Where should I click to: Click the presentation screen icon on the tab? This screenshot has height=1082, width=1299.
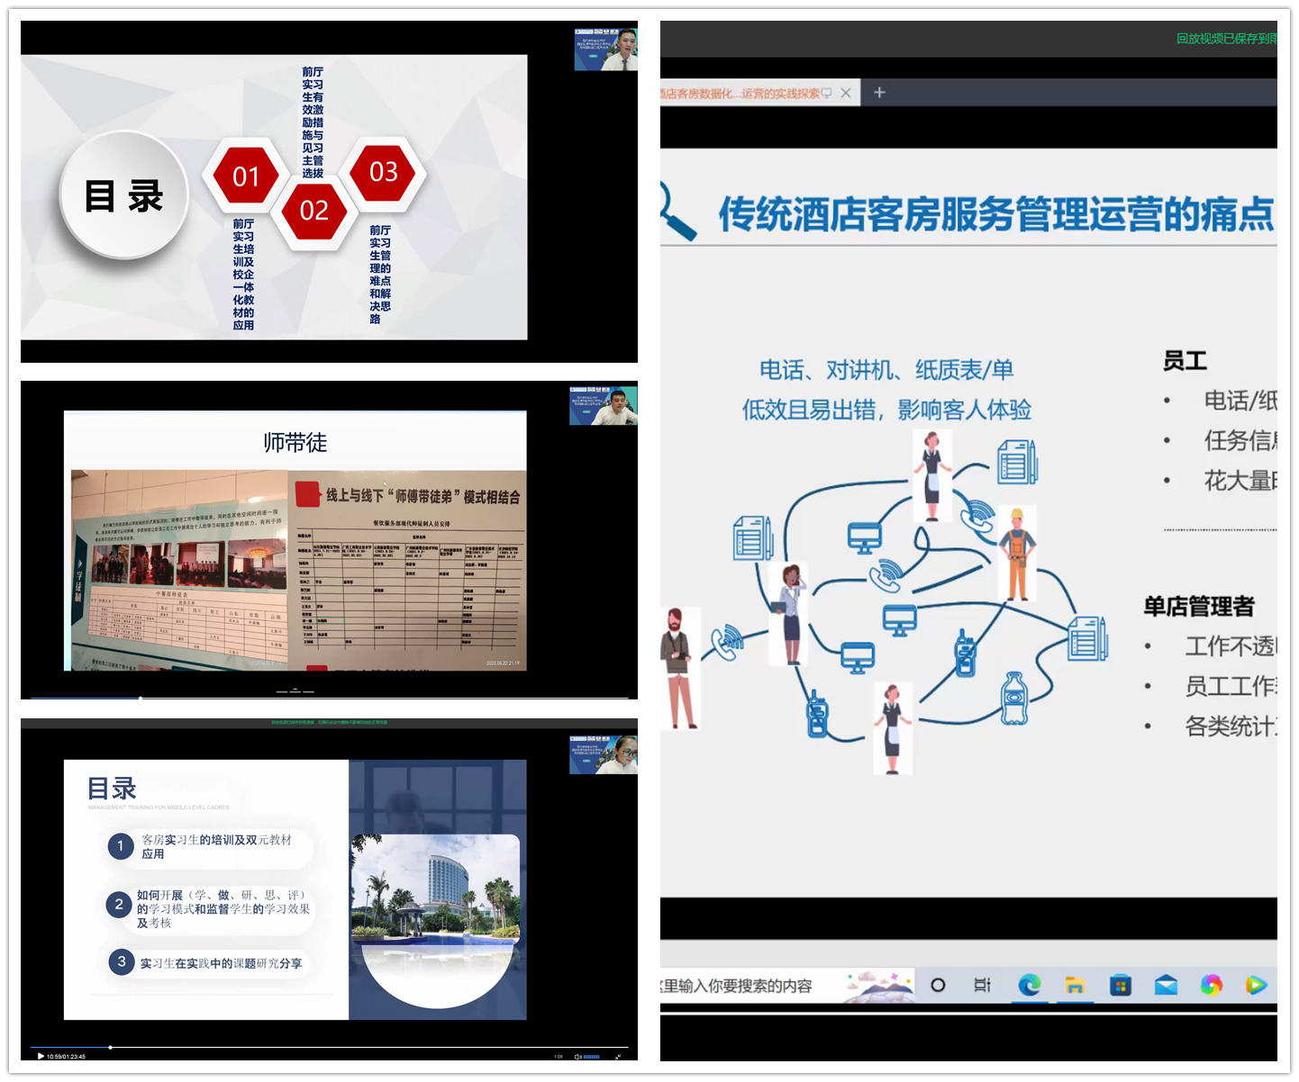pos(827,93)
